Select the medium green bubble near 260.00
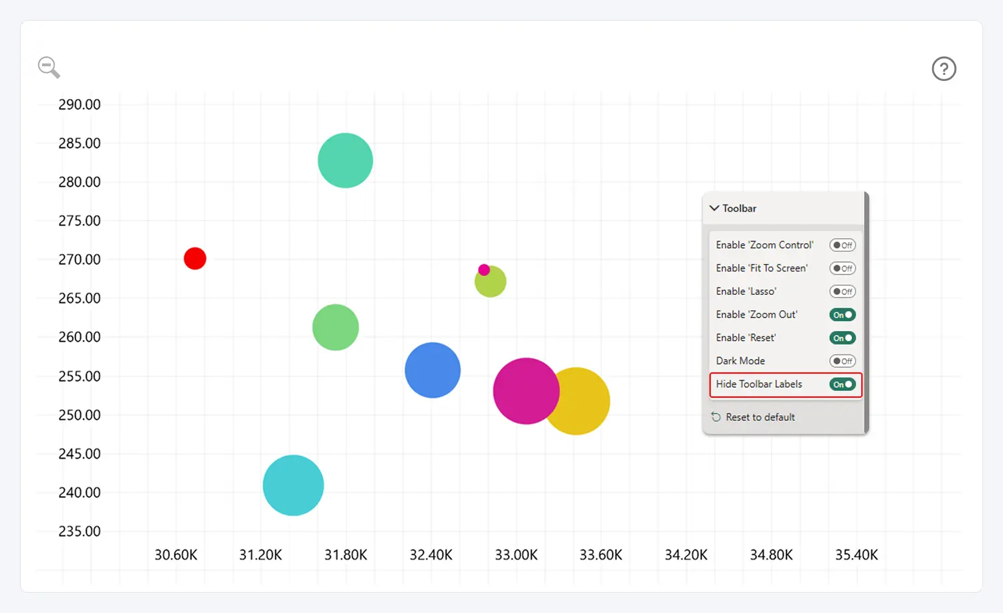This screenshot has height=613, width=1003. tap(335, 328)
